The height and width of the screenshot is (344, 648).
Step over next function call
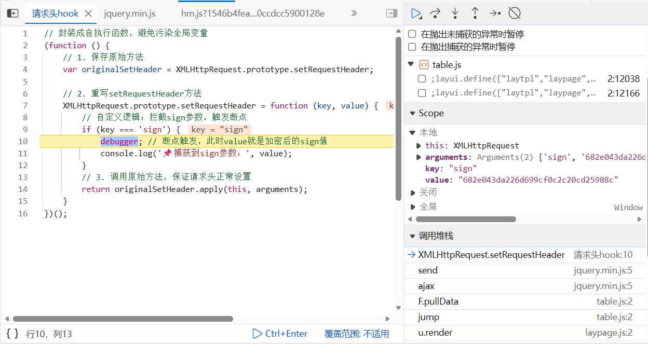[x=435, y=13]
